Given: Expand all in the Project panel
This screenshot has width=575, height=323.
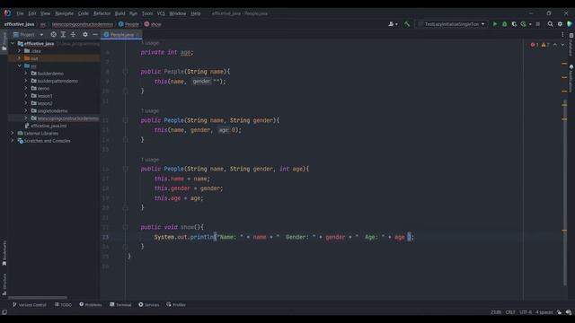Looking at the screenshot, I should pos(63,34).
